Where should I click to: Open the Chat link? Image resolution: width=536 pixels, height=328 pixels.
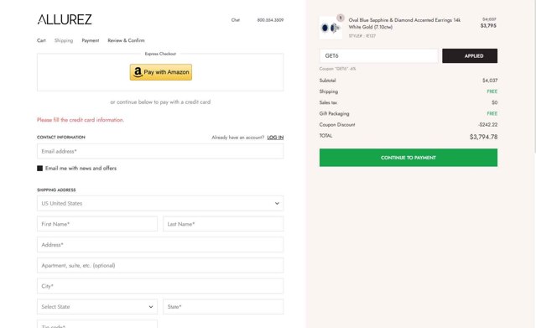click(x=236, y=20)
